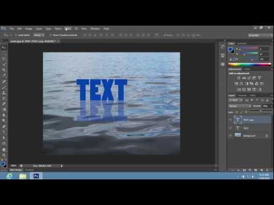Select the Quick Selection tool
The height and width of the screenshot is (205, 274).
click(4, 64)
